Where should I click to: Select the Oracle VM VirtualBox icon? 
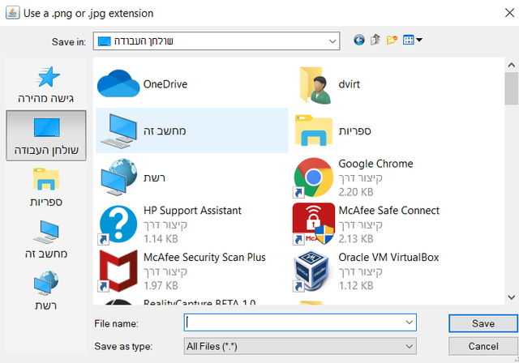tap(311, 271)
